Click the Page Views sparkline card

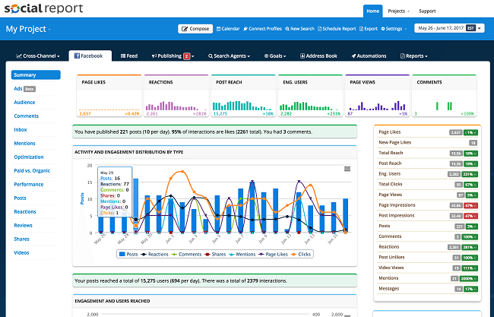[378, 96]
